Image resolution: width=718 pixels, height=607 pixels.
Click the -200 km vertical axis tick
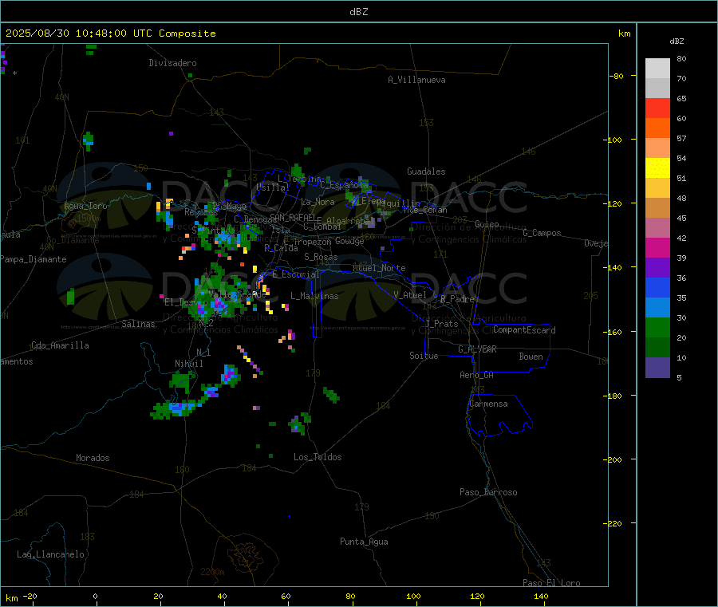(x=613, y=459)
